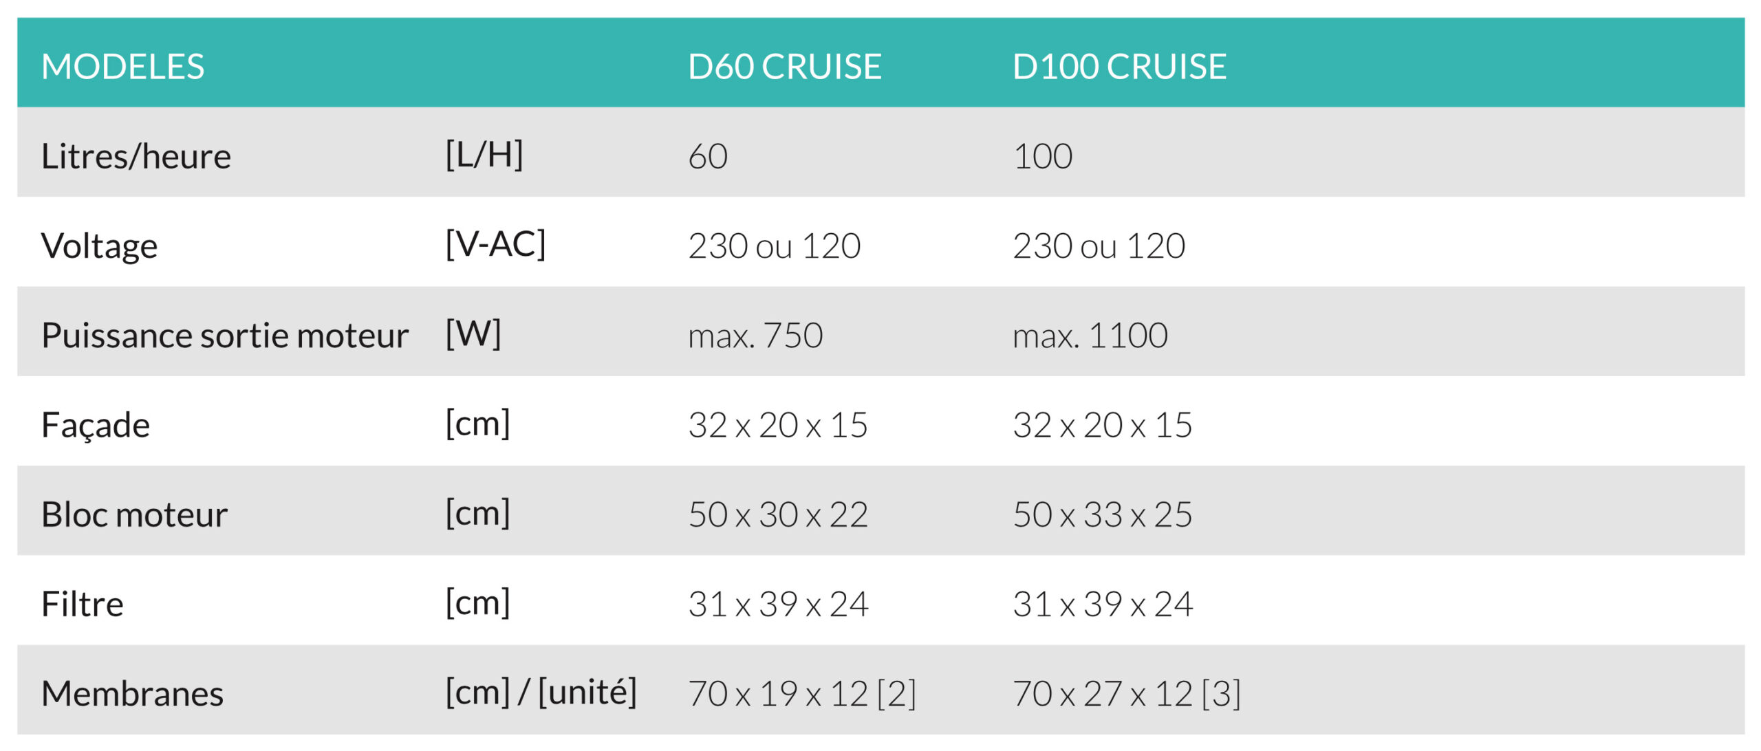Click the [V-AC] unit text
The image size is (1761, 751).
tap(495, 244)
